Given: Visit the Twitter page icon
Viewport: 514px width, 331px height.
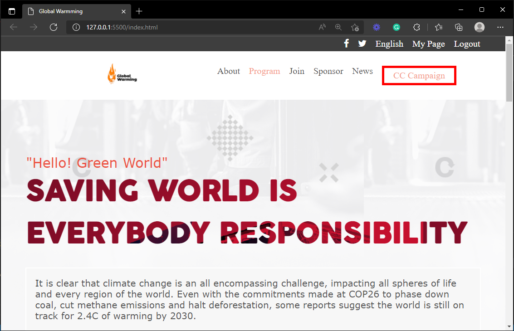Looking at the screenshot, I should (x=362, y=43).
